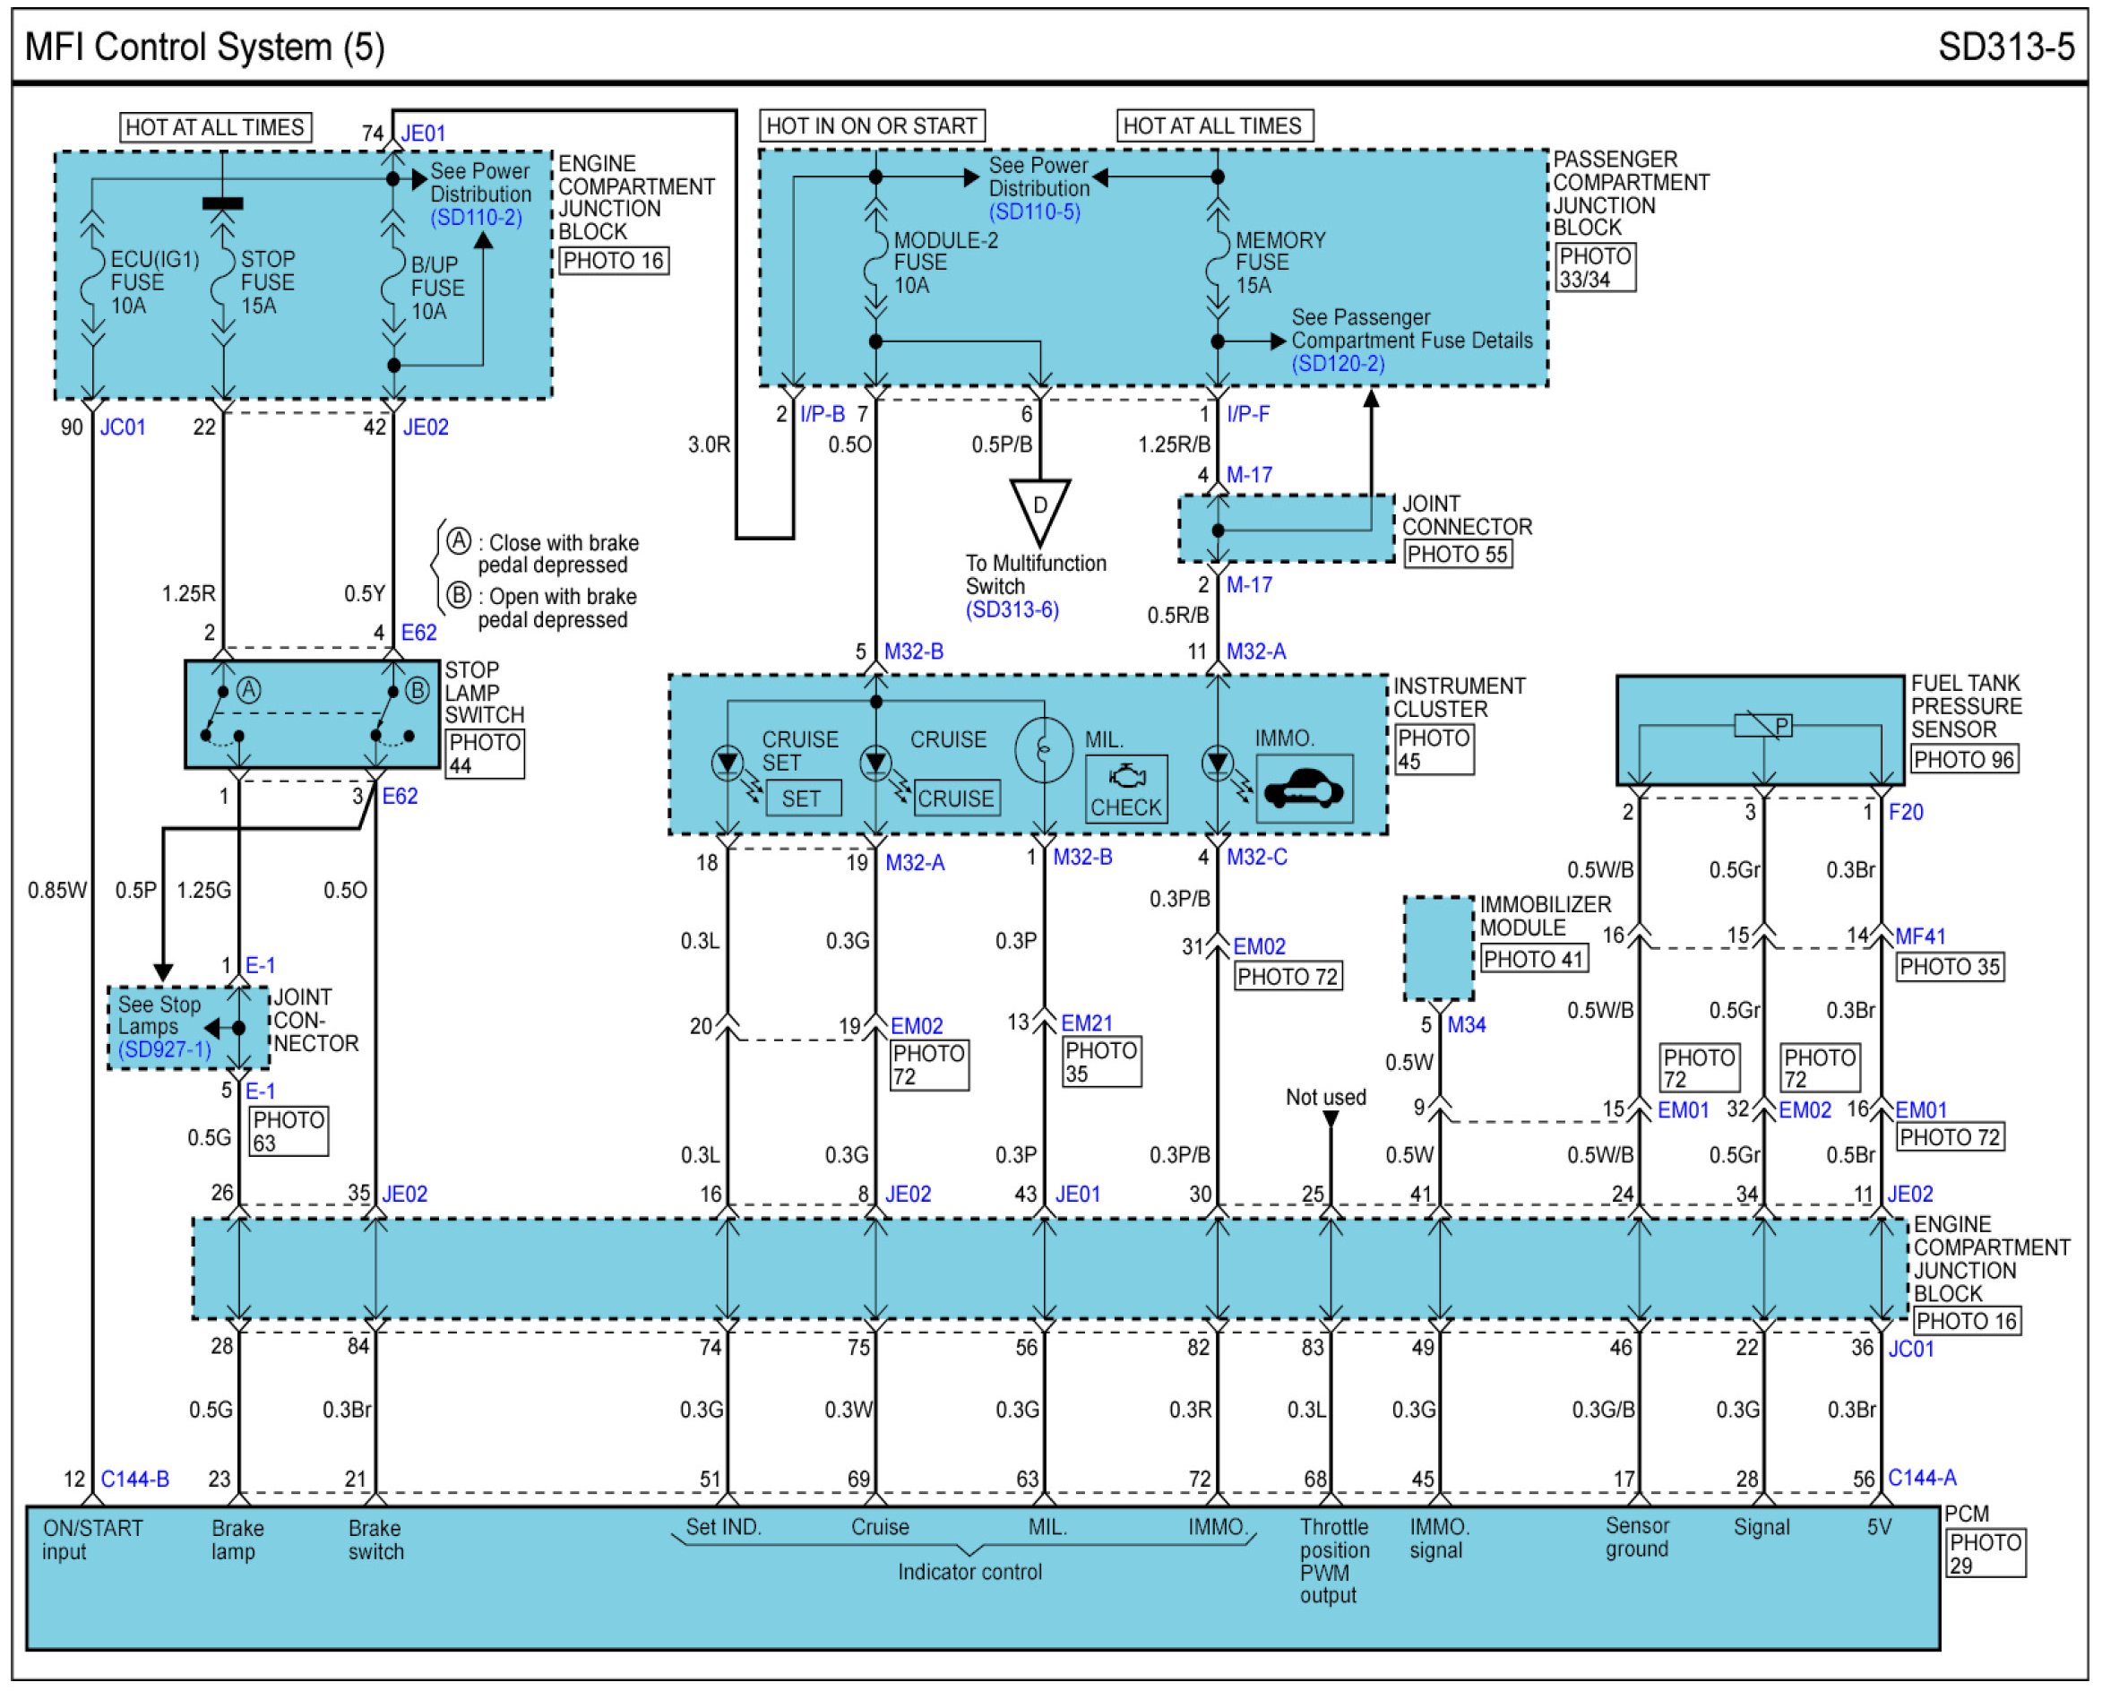Click the circled A switch marker
This screenshot has width=2102, height=1691.
(248, 690)
